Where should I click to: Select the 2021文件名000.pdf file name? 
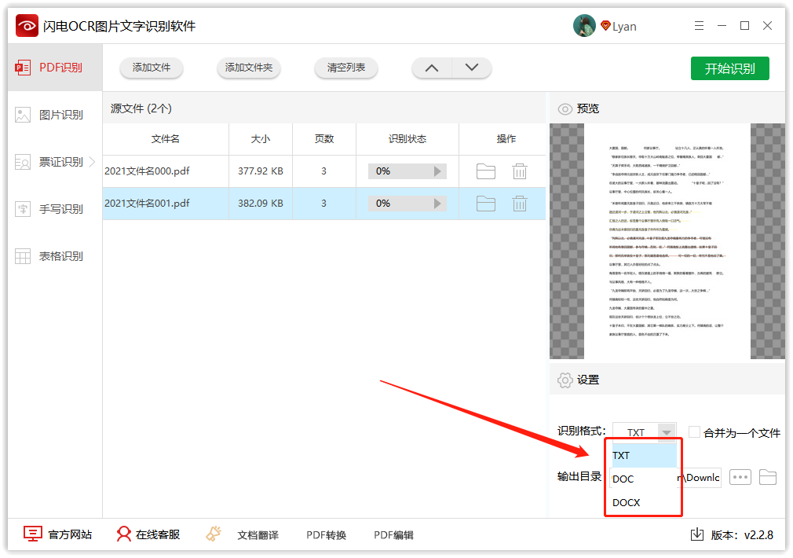pos(147,171)
